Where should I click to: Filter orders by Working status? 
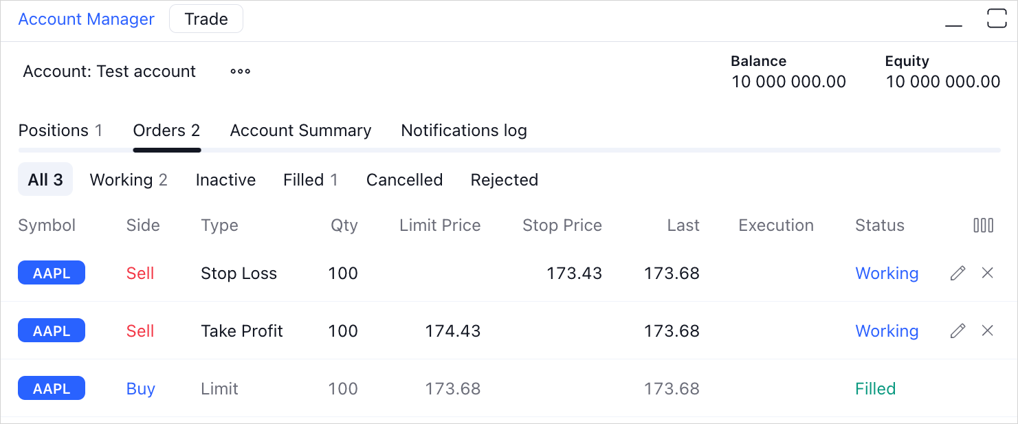tap(129, 180)
